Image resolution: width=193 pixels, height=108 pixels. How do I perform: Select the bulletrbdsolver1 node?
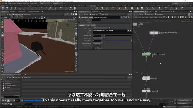pos(146,54)
